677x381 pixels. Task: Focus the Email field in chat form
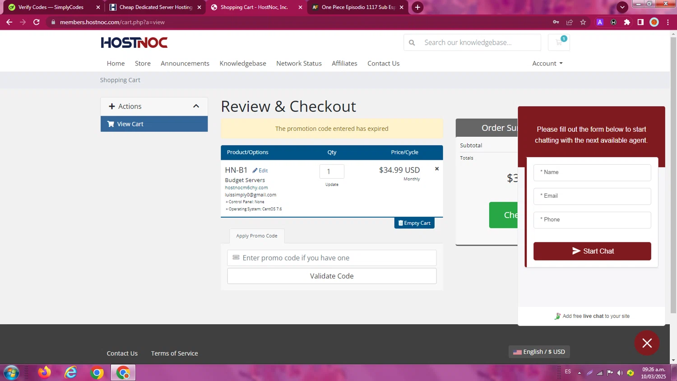(x=592, y=196)
